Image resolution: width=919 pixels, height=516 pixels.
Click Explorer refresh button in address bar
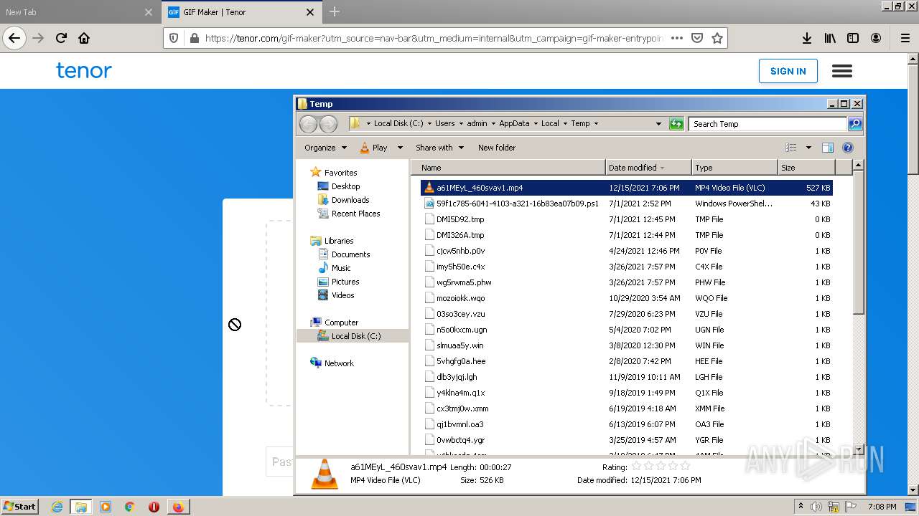point(676,124)
